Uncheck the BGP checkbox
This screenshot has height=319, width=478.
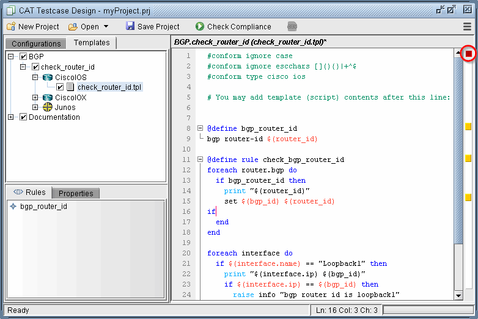click(x=24, y=57)
